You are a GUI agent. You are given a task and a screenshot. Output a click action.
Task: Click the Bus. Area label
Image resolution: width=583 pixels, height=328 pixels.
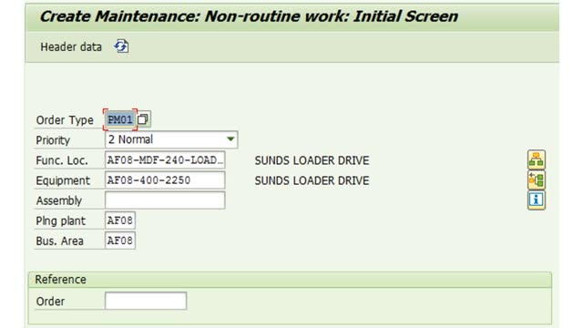(x=59, y=241)
